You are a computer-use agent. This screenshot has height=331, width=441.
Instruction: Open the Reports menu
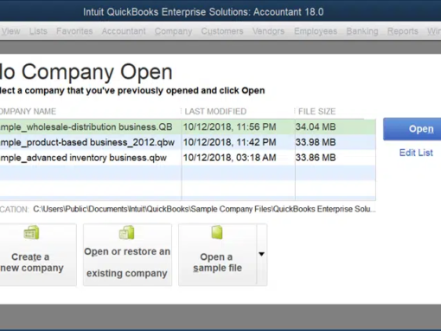(x=403, y=31)
